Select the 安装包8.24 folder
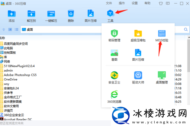190x126 pixels. pyautogui.click(x=9, y=88)
